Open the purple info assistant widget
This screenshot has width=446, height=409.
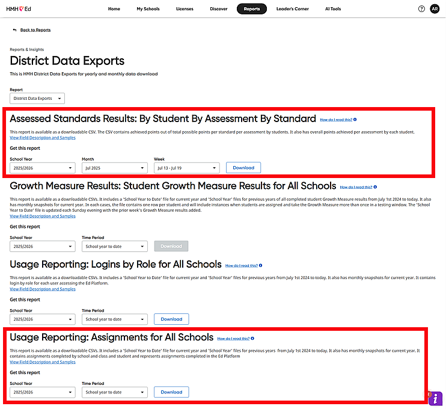[435, 398]
